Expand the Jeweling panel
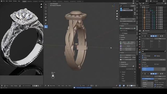This screenshot has height=94, width=167. click(x=120, y=38)
